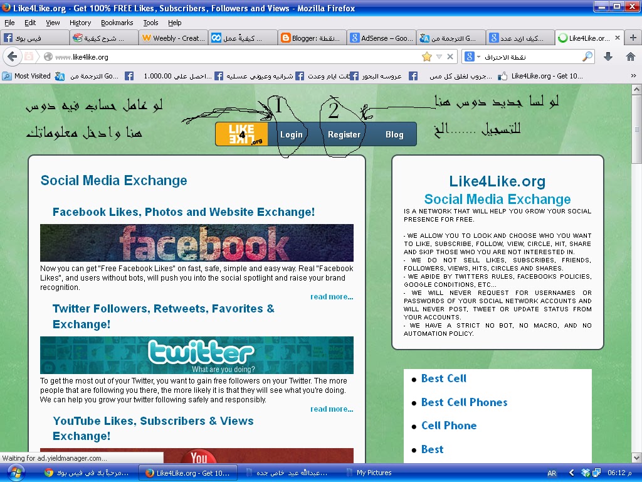
Task: Click the Login navigation button
Action: tap(291, 134)
